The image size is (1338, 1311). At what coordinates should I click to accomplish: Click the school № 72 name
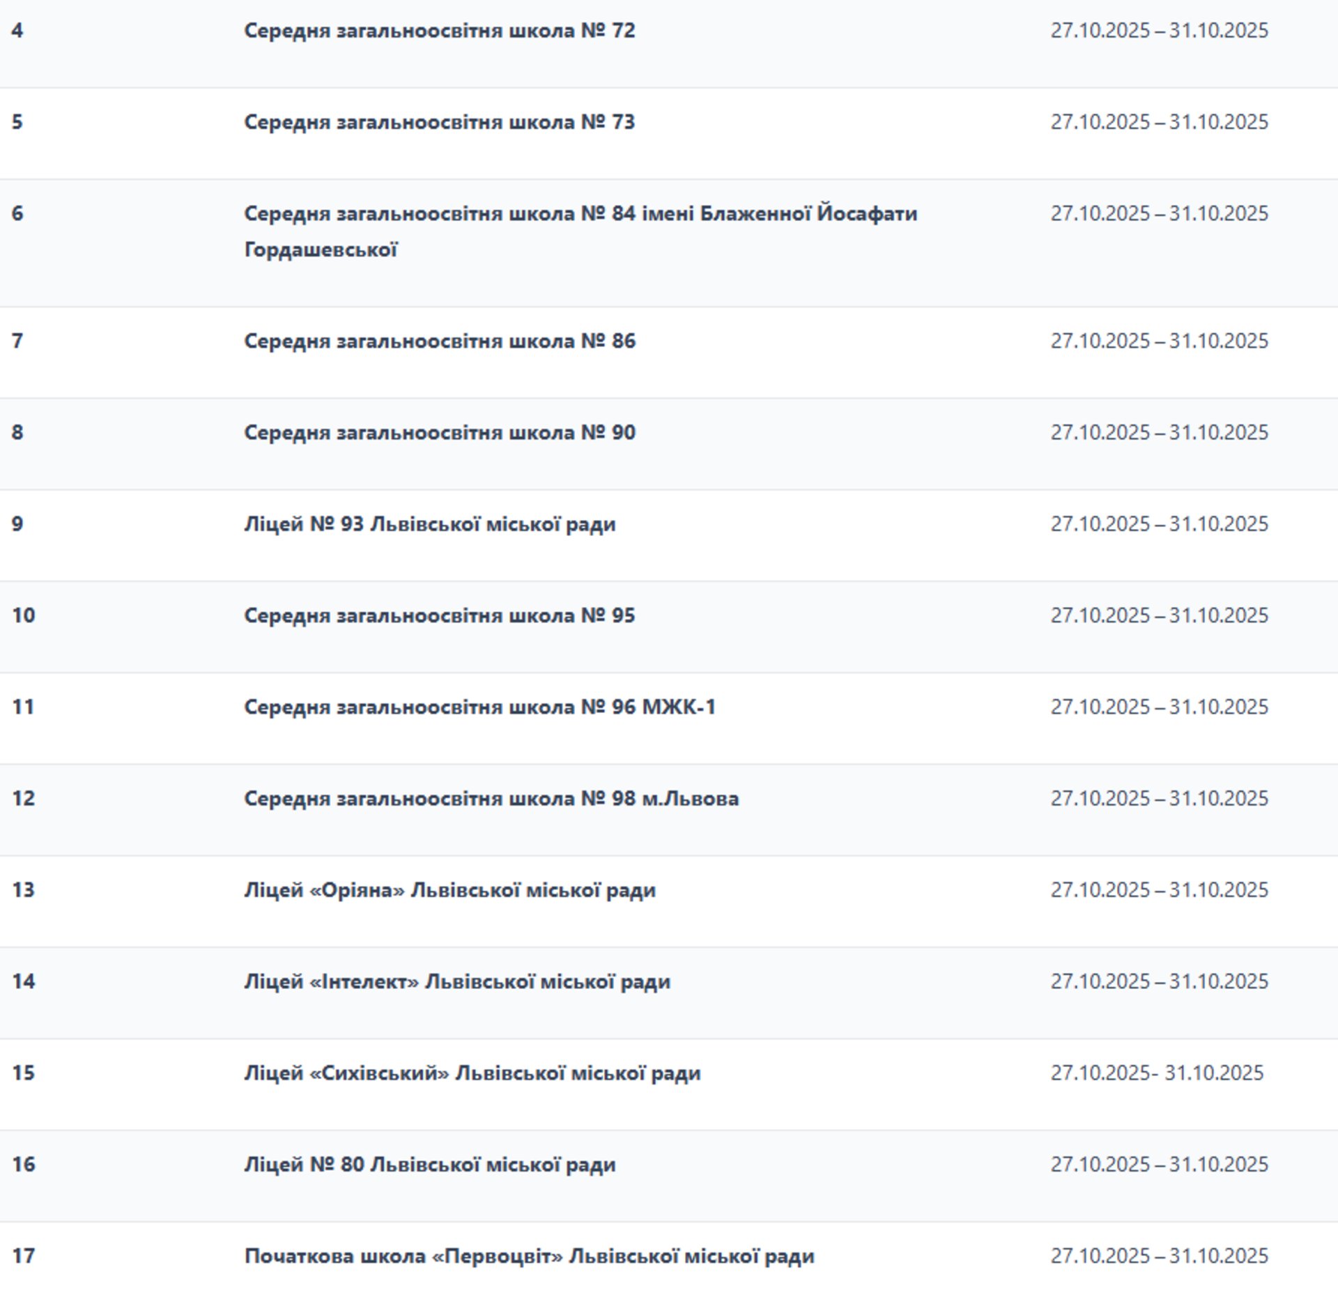coord(439,31)
